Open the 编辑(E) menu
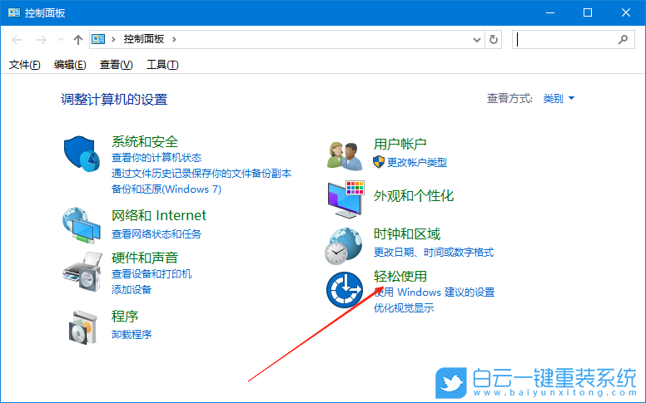 [x=70, y=65]
